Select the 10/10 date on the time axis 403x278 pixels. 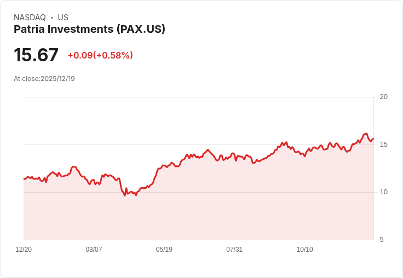click(305, 250)
